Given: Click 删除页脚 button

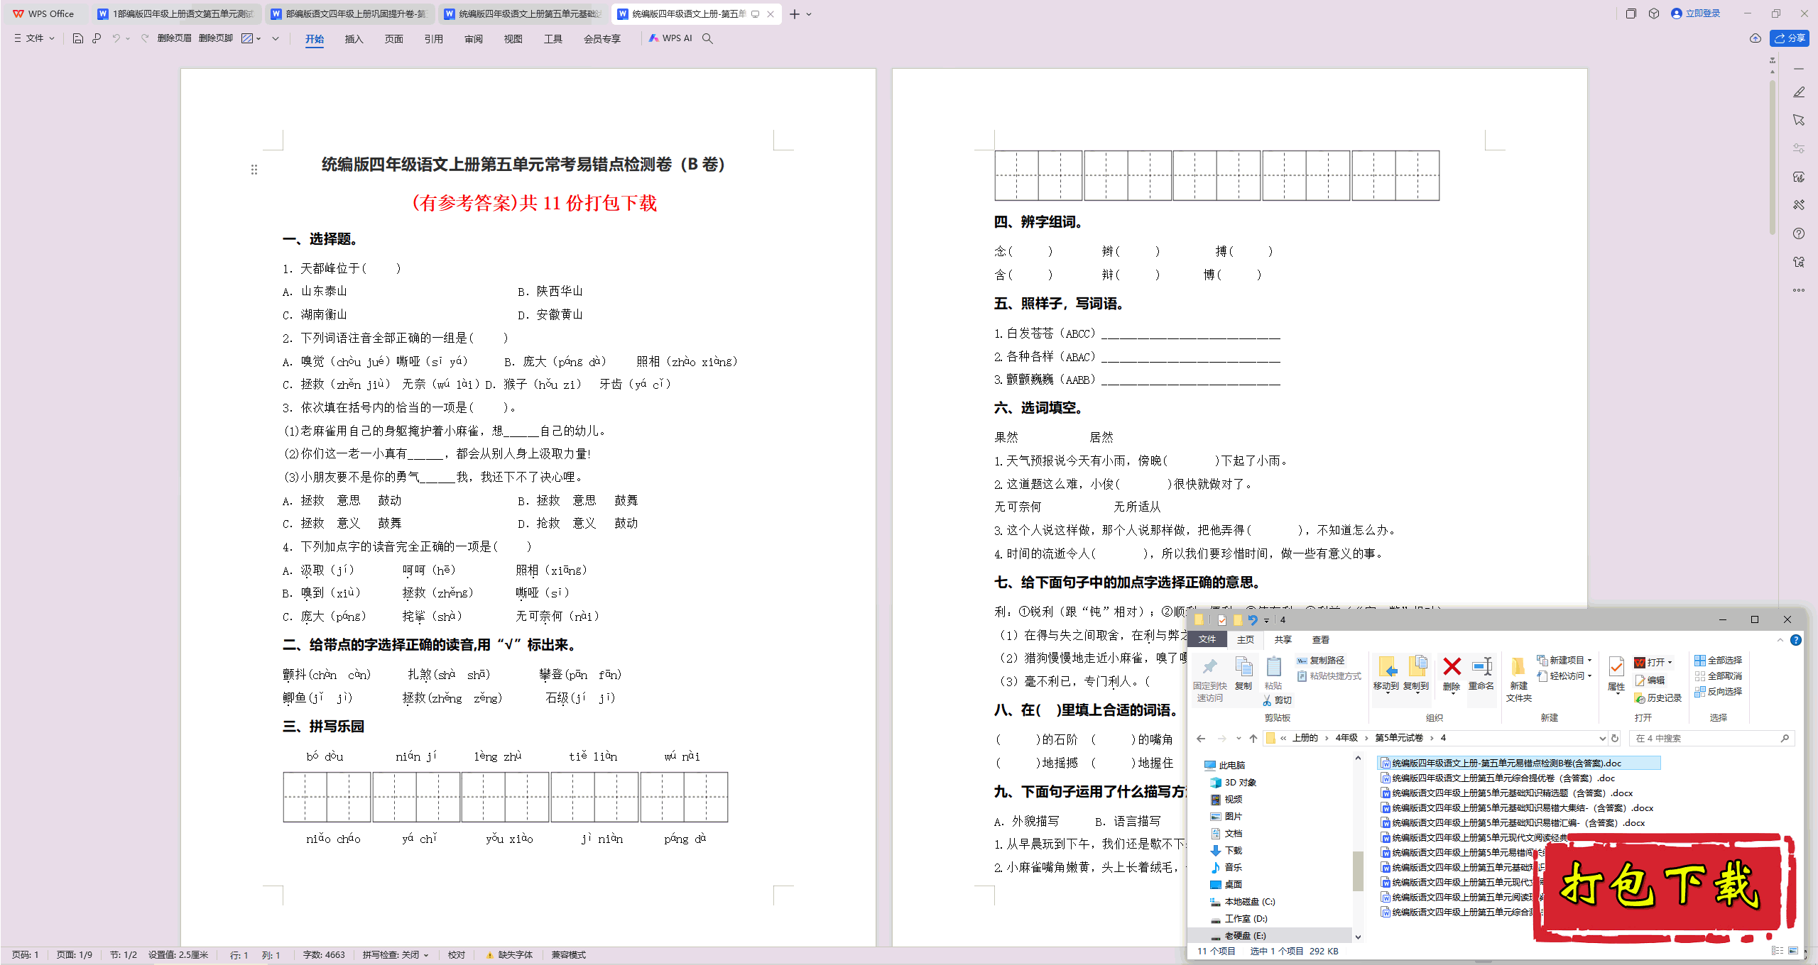Looking at the screenshot, I should coord(216,38).
